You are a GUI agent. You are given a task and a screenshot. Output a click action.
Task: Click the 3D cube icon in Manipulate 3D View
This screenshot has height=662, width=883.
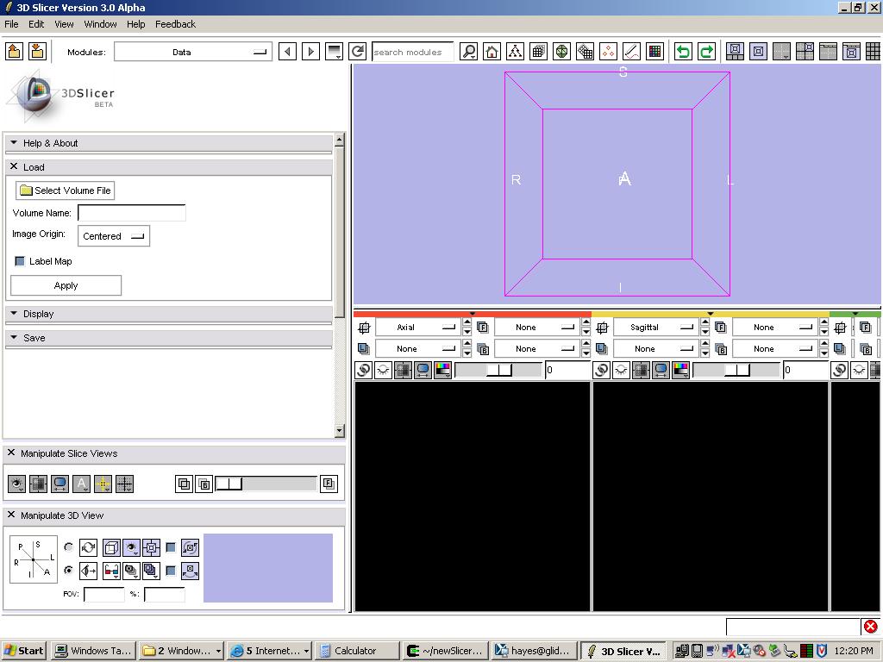coord(110,547)
